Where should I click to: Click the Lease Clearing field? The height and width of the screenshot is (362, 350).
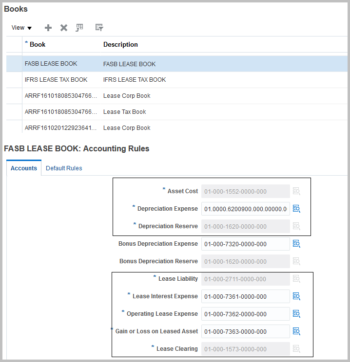[246, 349]
